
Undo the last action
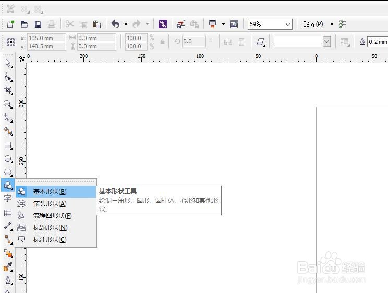pyautogui.click(x=115, y=24)
